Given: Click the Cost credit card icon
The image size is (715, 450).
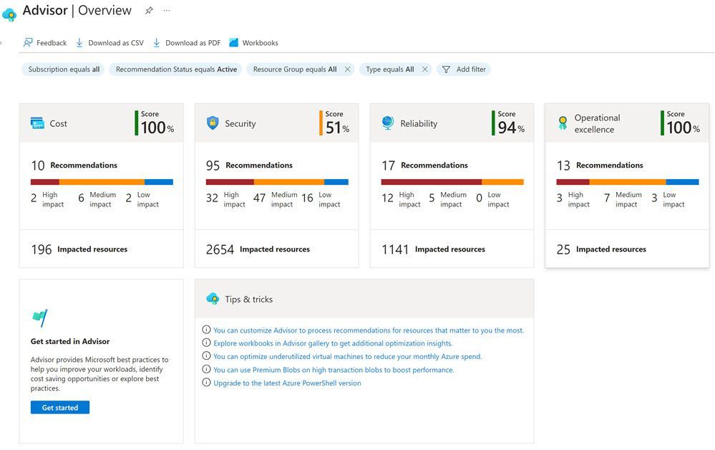Looking at the screenshot, I should pos(37,123).
